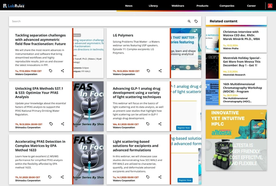
Task: Share the asymmetric field flow fractionation webinar
Action: point(62,71)
